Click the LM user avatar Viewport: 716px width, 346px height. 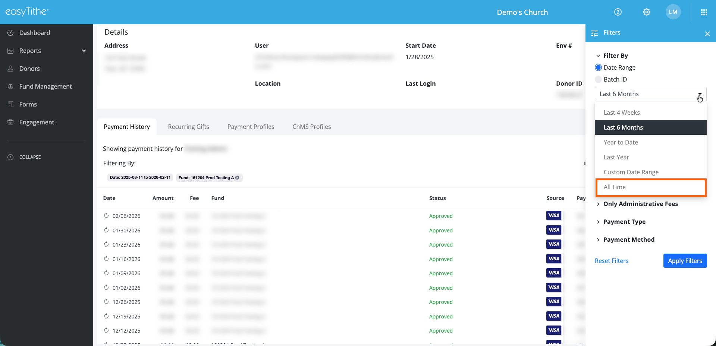[x=673, y=12]
